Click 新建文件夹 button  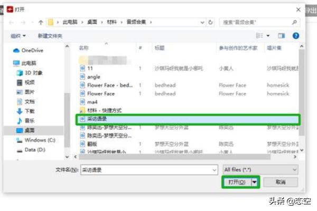click(x=50, y=36)
